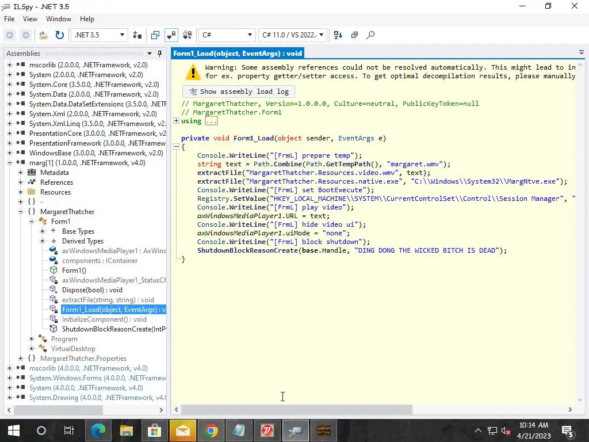Image resolution: width=589 pixels, height=442 pixels.
Task: Open the Window menu
Action: [58, 19]
